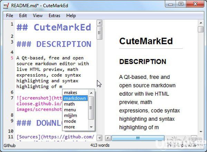The image size is (207, 152).
Task: Click the preview horizontal scrollbar thumb
Action: [x=138, y=138]
